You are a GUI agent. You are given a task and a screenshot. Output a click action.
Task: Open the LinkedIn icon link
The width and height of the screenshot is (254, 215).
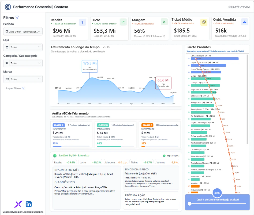(29, 204)
